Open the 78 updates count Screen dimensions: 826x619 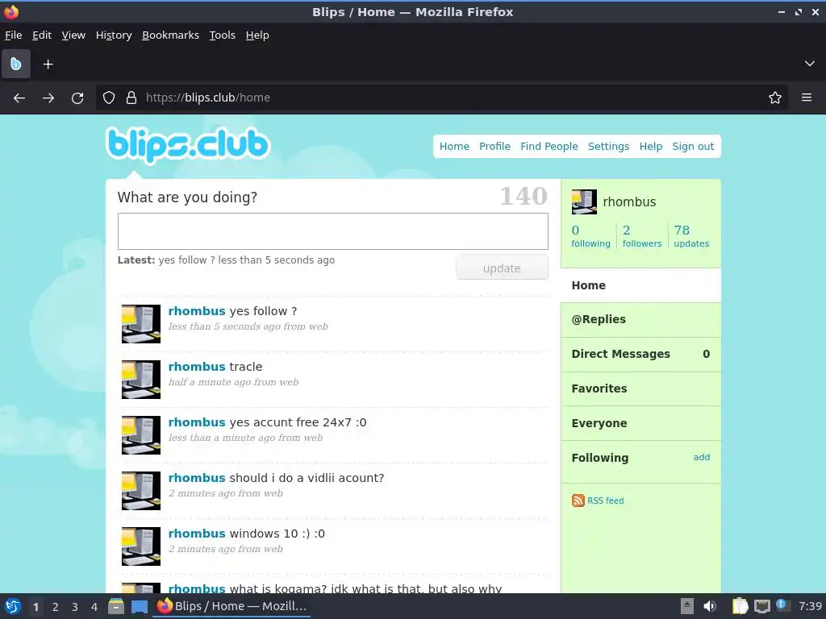(691, 236)
